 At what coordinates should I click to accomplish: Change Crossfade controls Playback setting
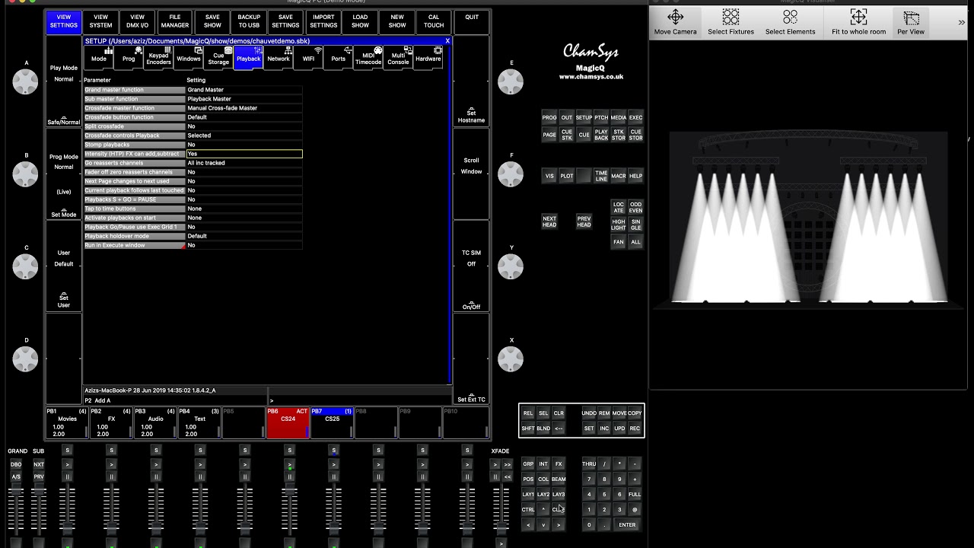pos(244,135)
